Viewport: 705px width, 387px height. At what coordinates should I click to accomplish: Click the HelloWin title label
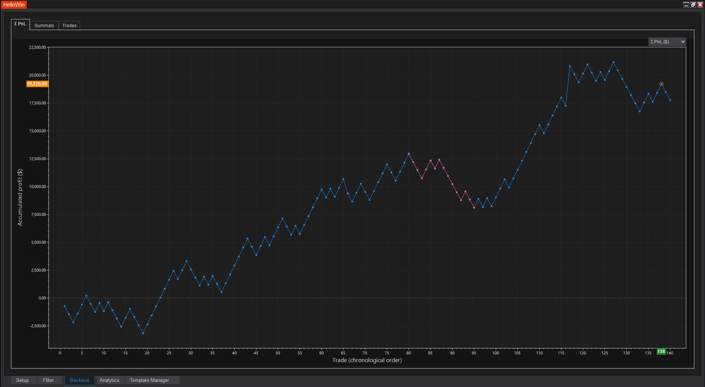coord(12,4)
